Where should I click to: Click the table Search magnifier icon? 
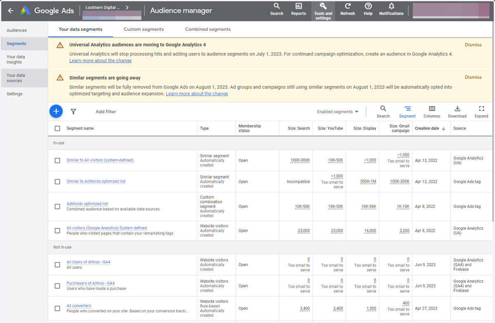[x=383, y=112]
